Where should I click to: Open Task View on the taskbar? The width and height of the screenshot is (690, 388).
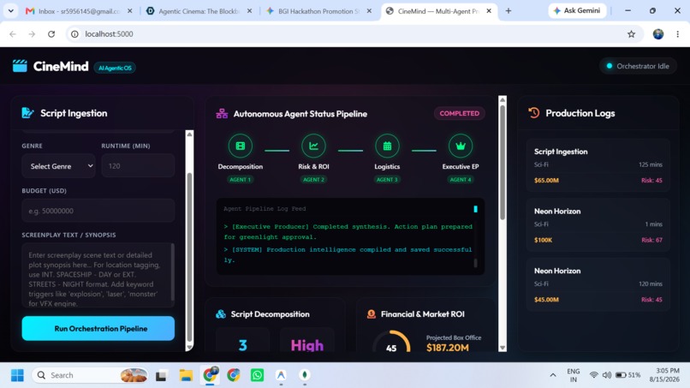click(x=161, y=375)
